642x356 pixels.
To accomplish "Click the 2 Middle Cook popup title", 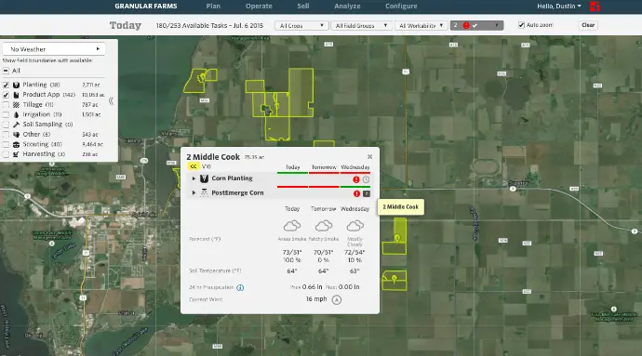I will point(213,157).
